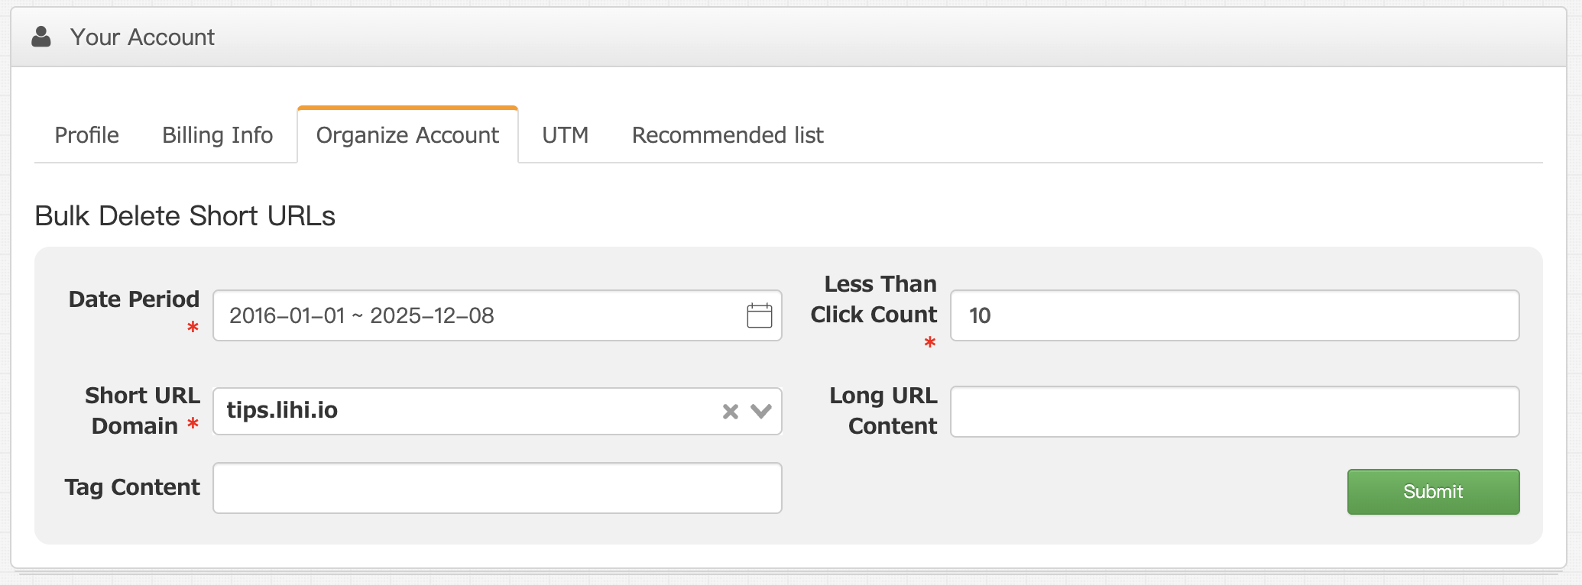The image size is (1582, 585).
Task: Click the Date Period label
Action: pyautogui.click(x=134, y=299)
